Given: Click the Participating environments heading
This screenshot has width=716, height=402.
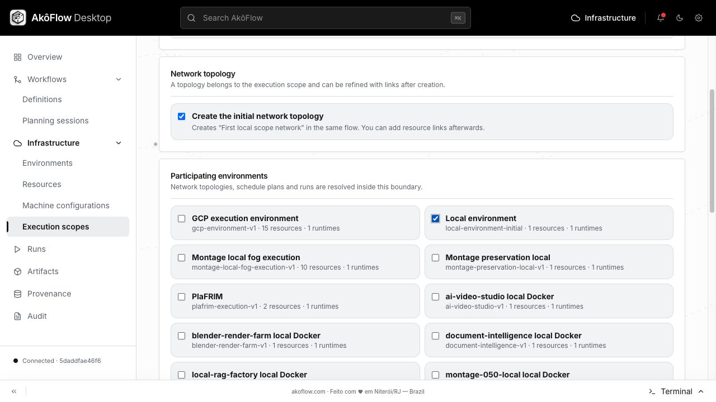Looking at the screenshot, I should click(x=219, y=176).
